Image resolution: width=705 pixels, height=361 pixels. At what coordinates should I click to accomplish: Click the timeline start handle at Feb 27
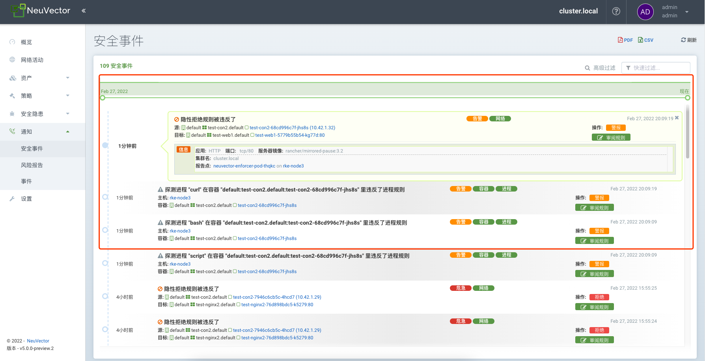click(x=103, y=98)
